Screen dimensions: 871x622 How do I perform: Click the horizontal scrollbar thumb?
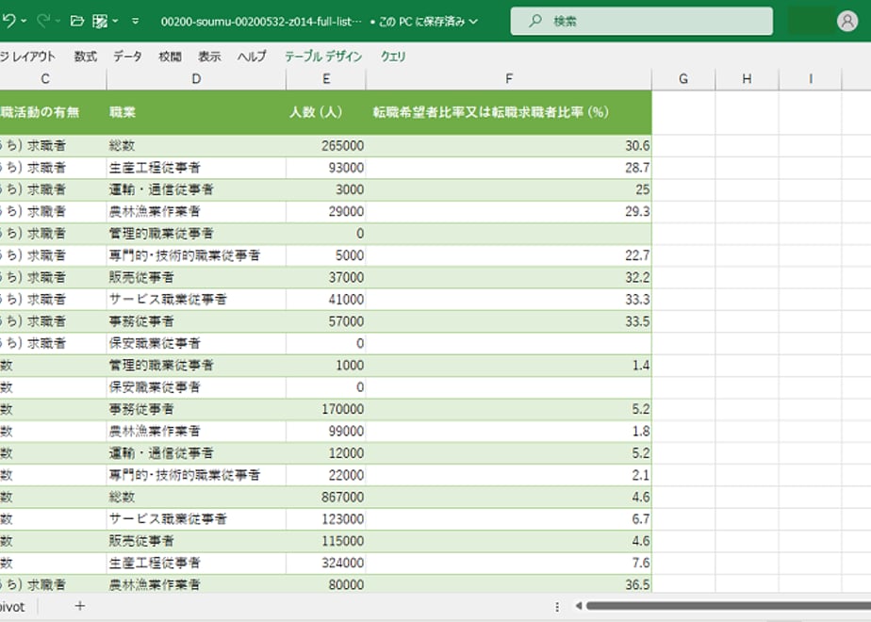[x=729, y=606]
